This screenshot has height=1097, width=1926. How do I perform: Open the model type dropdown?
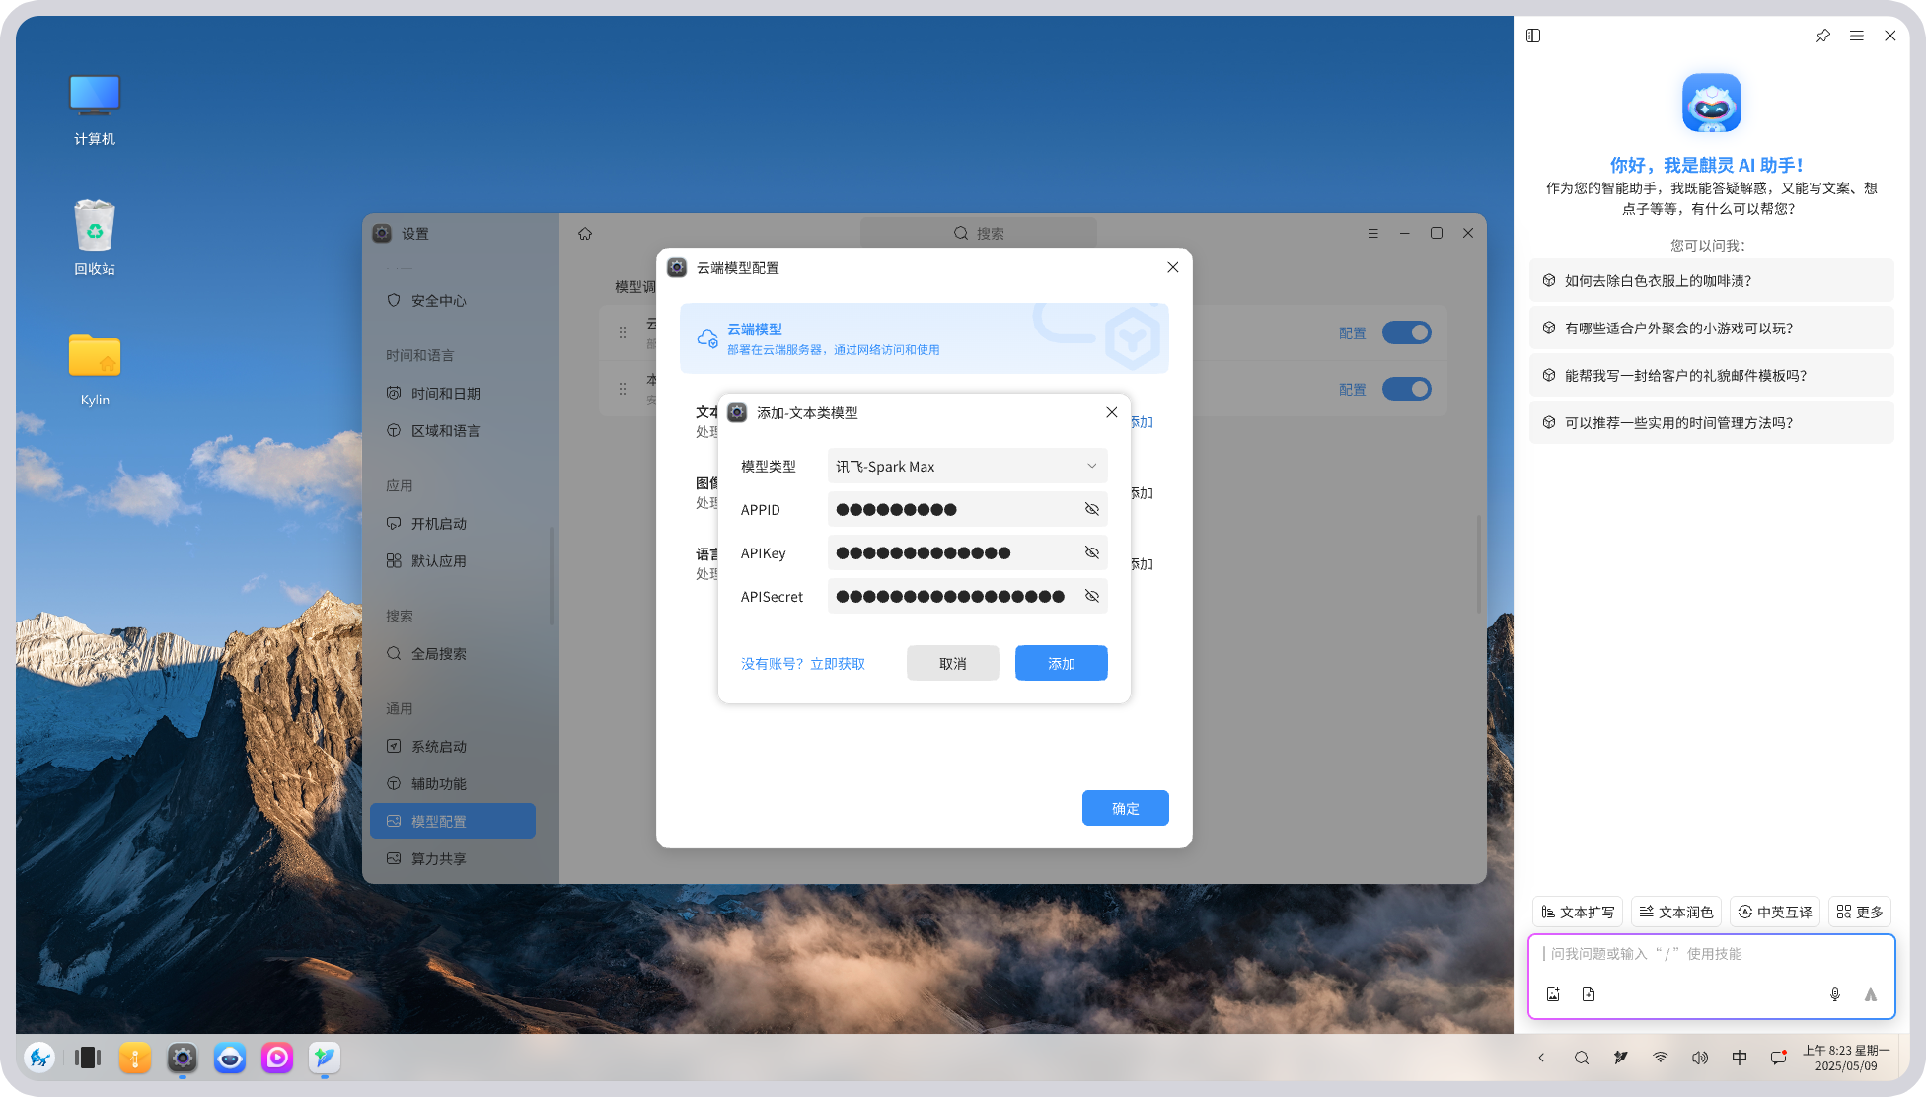(x=967, y=466)
